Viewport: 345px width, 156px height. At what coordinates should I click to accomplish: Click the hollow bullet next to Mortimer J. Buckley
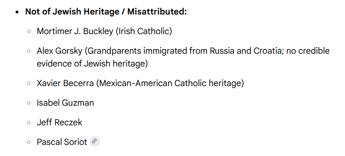[x=29, y=32]
